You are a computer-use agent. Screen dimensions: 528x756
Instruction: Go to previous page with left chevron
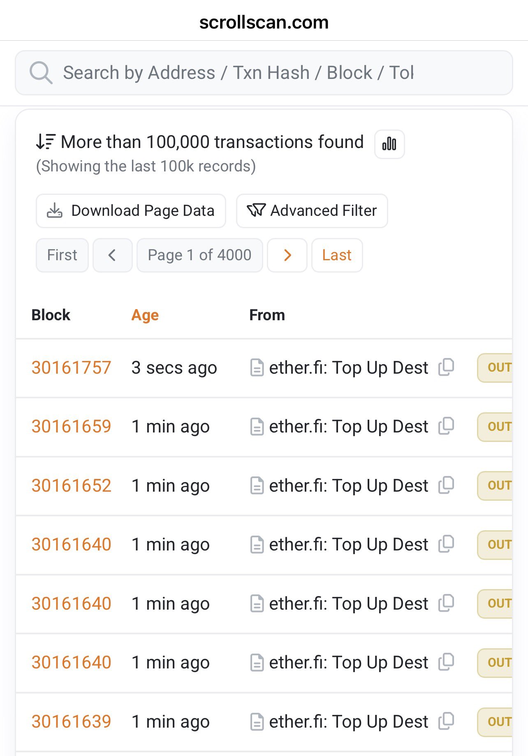point(112,255)
